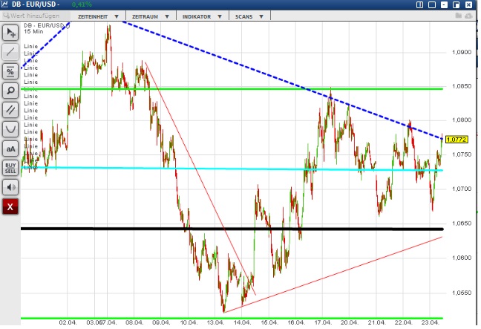Click the Wert hinzufügen search field

[36, 16]
